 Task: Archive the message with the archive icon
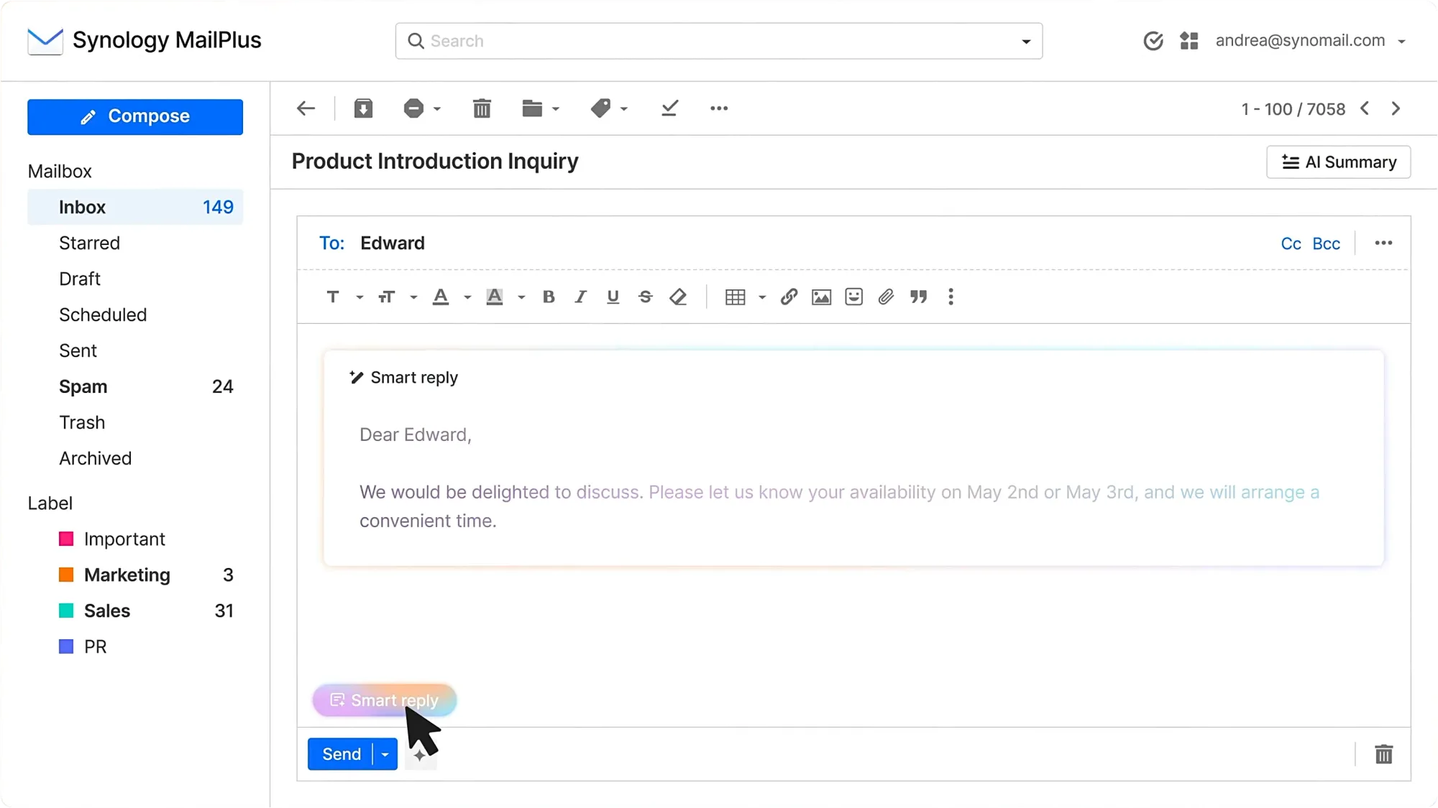click(x=363, y=108)
